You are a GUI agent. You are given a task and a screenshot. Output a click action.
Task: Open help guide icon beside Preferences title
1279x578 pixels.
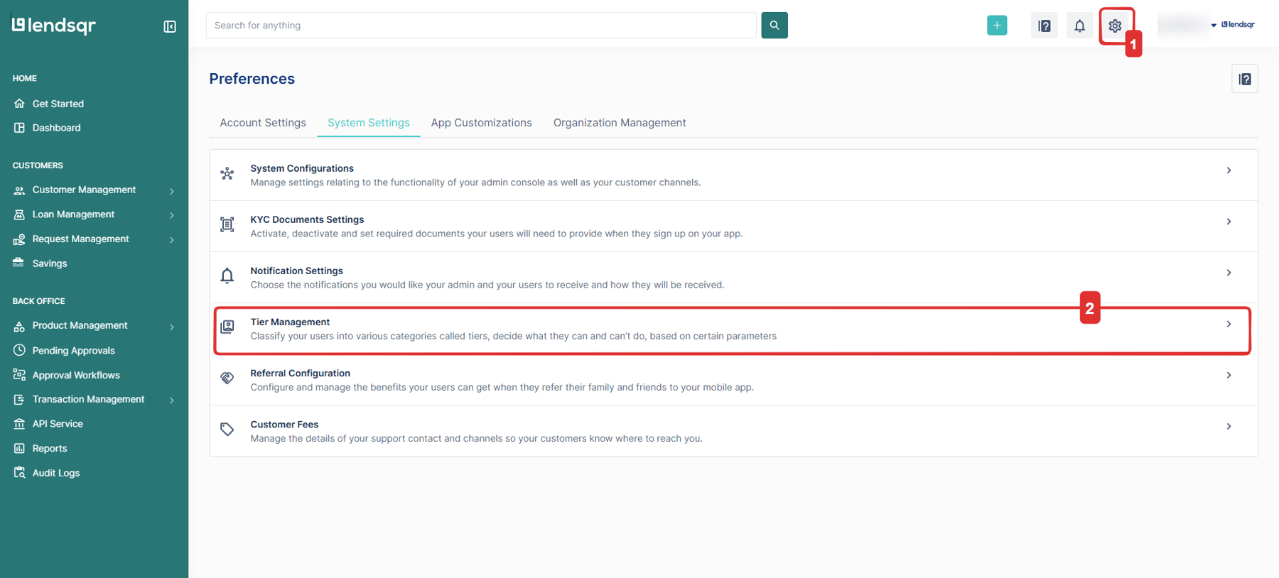tap(1244, 79)
